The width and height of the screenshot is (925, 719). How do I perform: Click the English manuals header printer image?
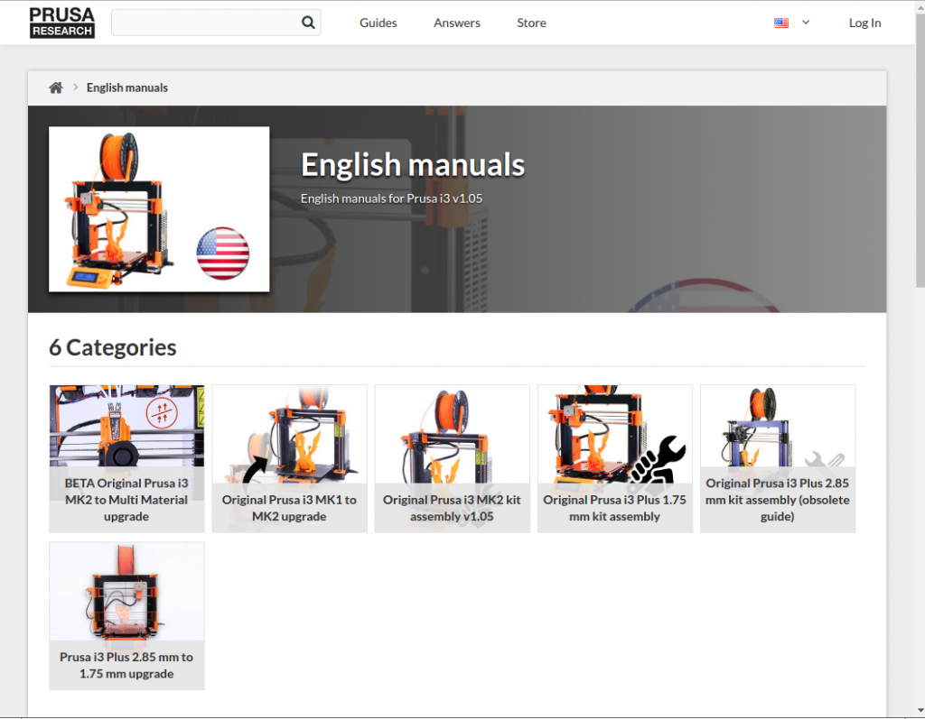tap(159, 209)
